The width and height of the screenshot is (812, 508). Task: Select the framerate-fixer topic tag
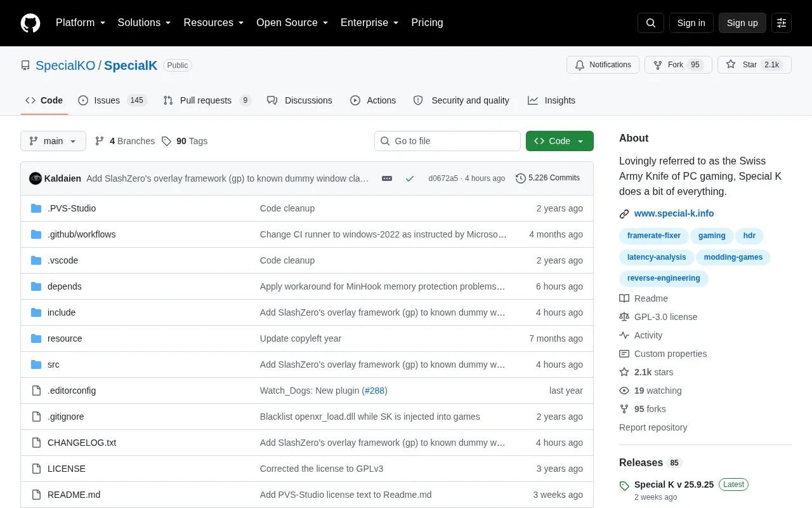pos(653,236)
